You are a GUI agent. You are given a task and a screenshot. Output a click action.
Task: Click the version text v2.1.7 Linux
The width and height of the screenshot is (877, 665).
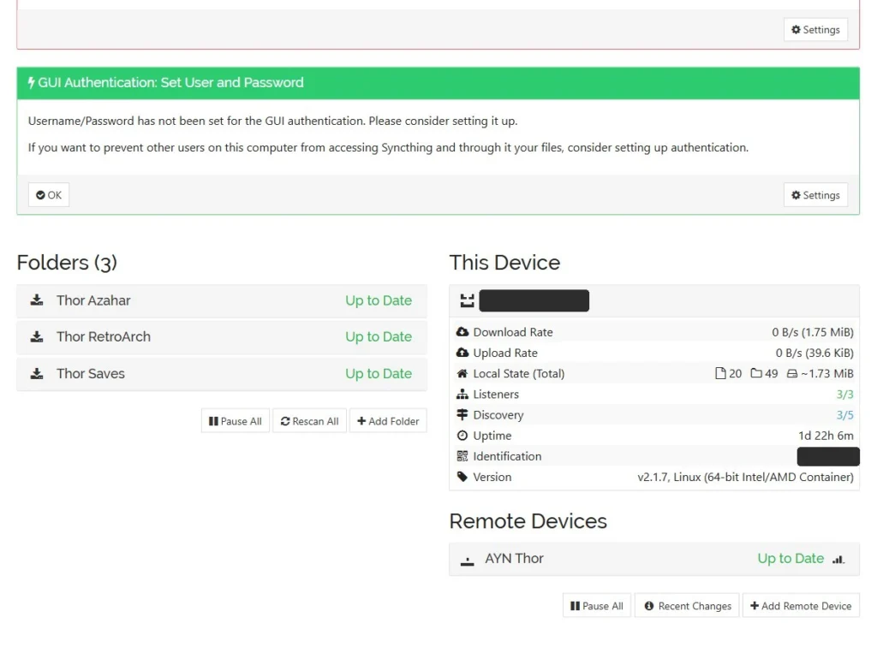coord(746,477)
